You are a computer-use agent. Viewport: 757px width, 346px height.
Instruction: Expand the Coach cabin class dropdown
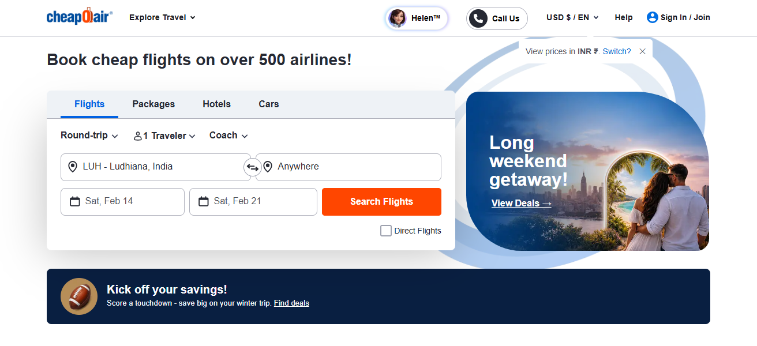pyautogui.click(x=228, y=136)
